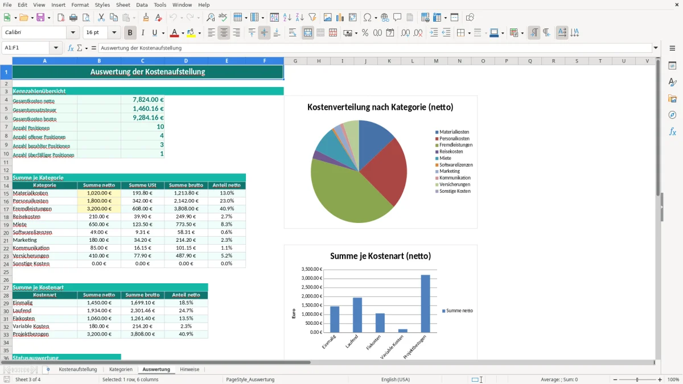This screenshot has width=683, height=384.
Task: Toggle Align Left
Action: (x=211, y=33)
